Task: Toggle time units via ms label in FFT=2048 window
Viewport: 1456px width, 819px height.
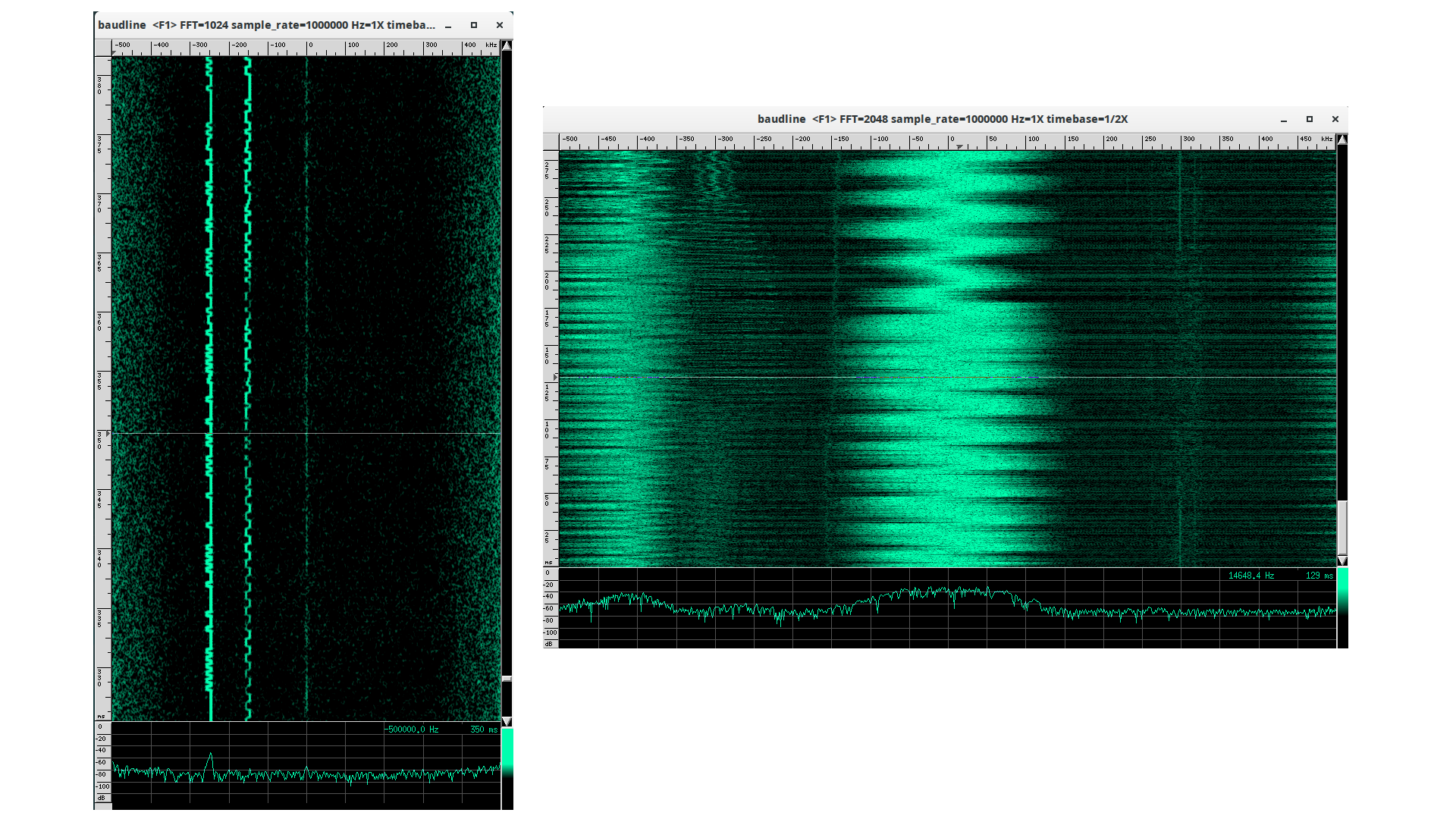Action: [x=550, y=562]
